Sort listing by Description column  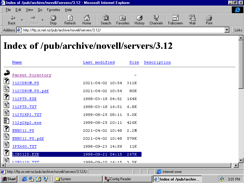click(x=157, y=63)
